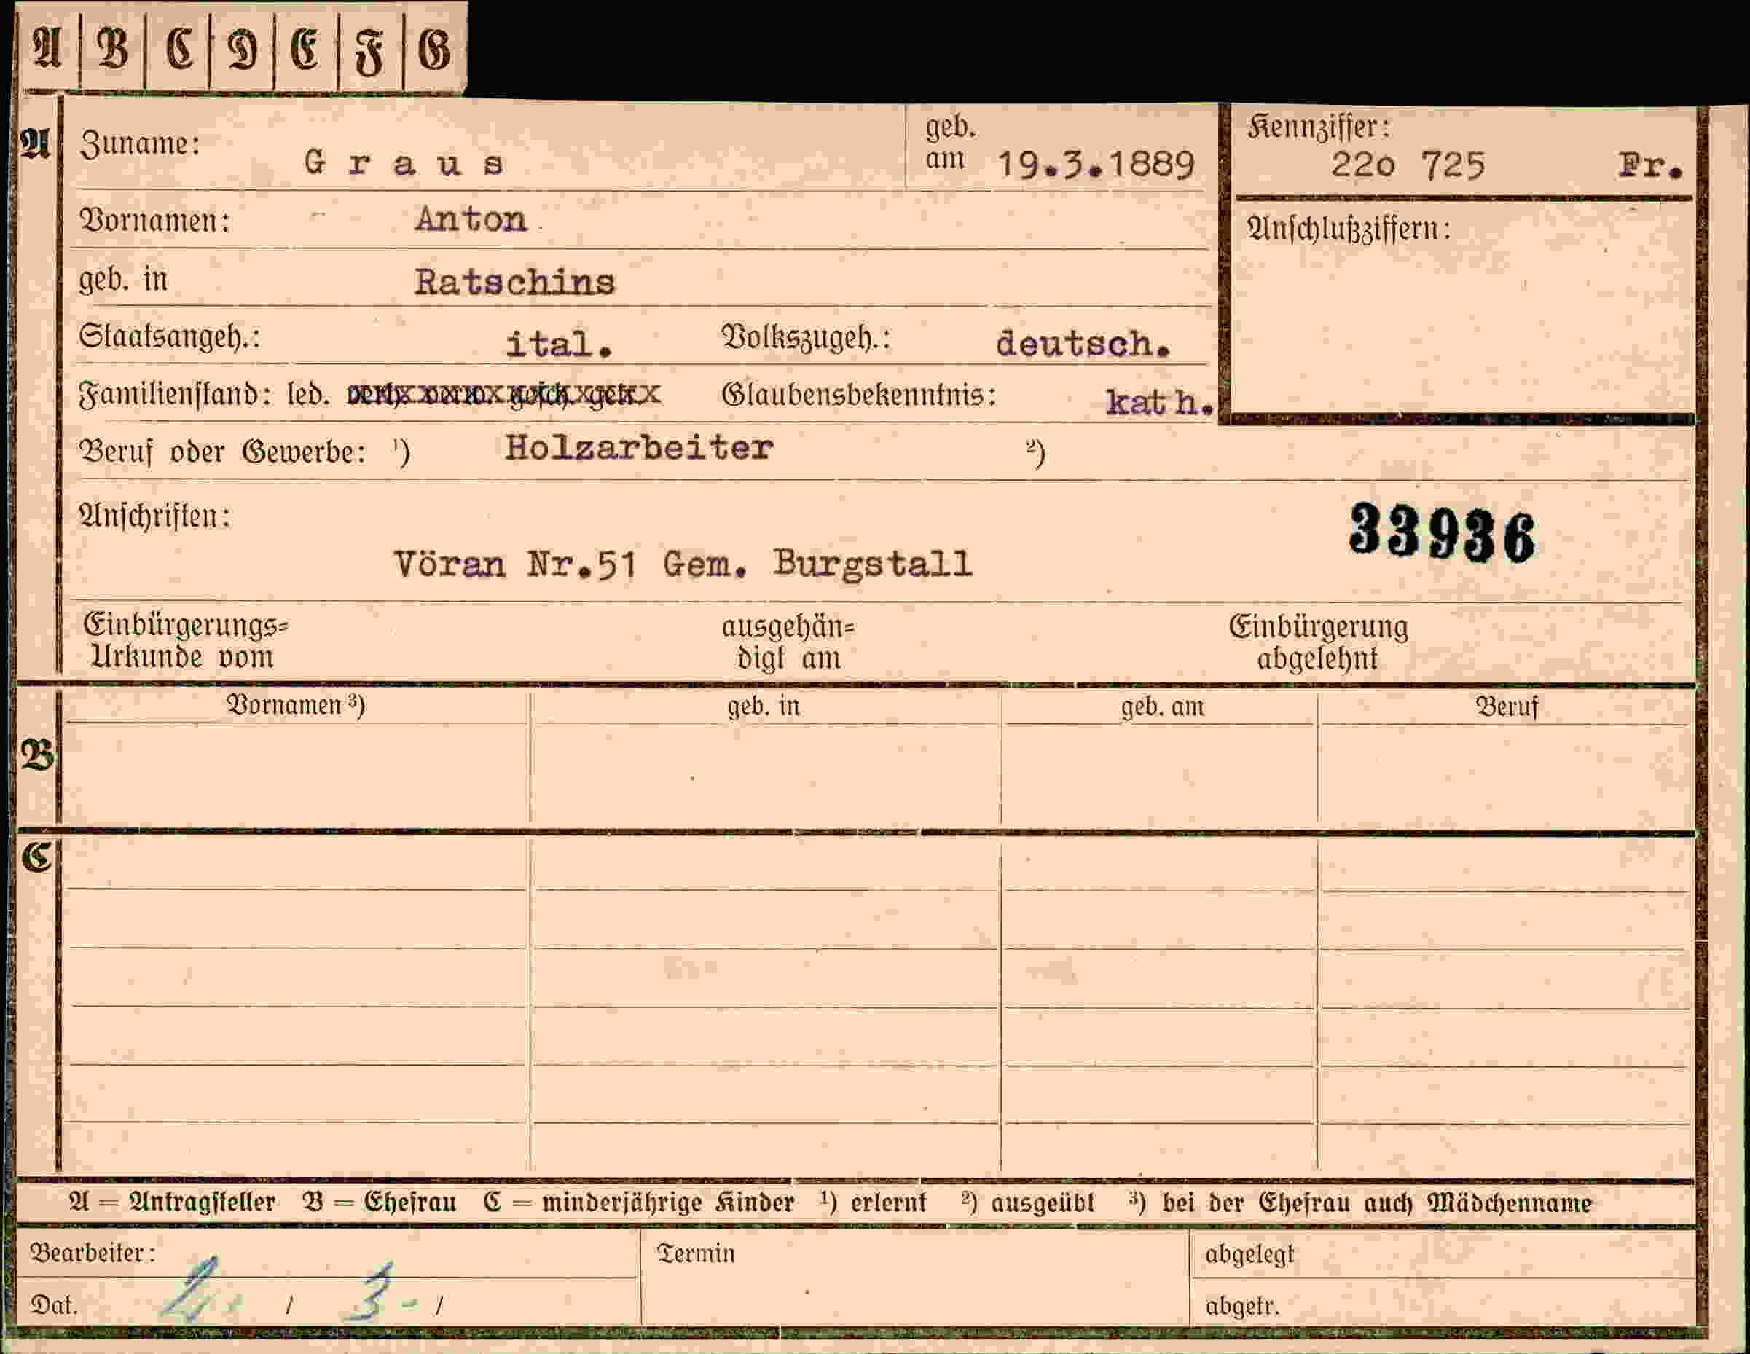Click the 'led.' marital status entry
Screen dimensions: 1750x1354
pyautogui.click(x=308, y=395)
